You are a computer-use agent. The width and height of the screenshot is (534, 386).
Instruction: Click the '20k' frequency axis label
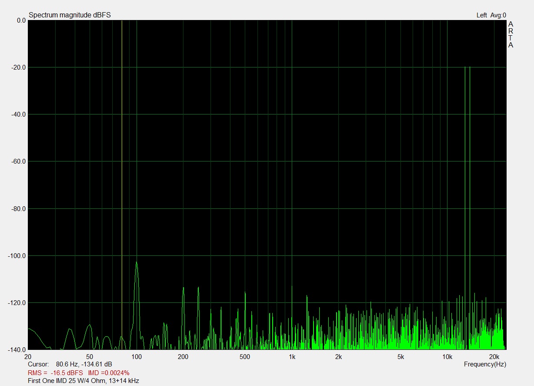(x=494, y=356)
